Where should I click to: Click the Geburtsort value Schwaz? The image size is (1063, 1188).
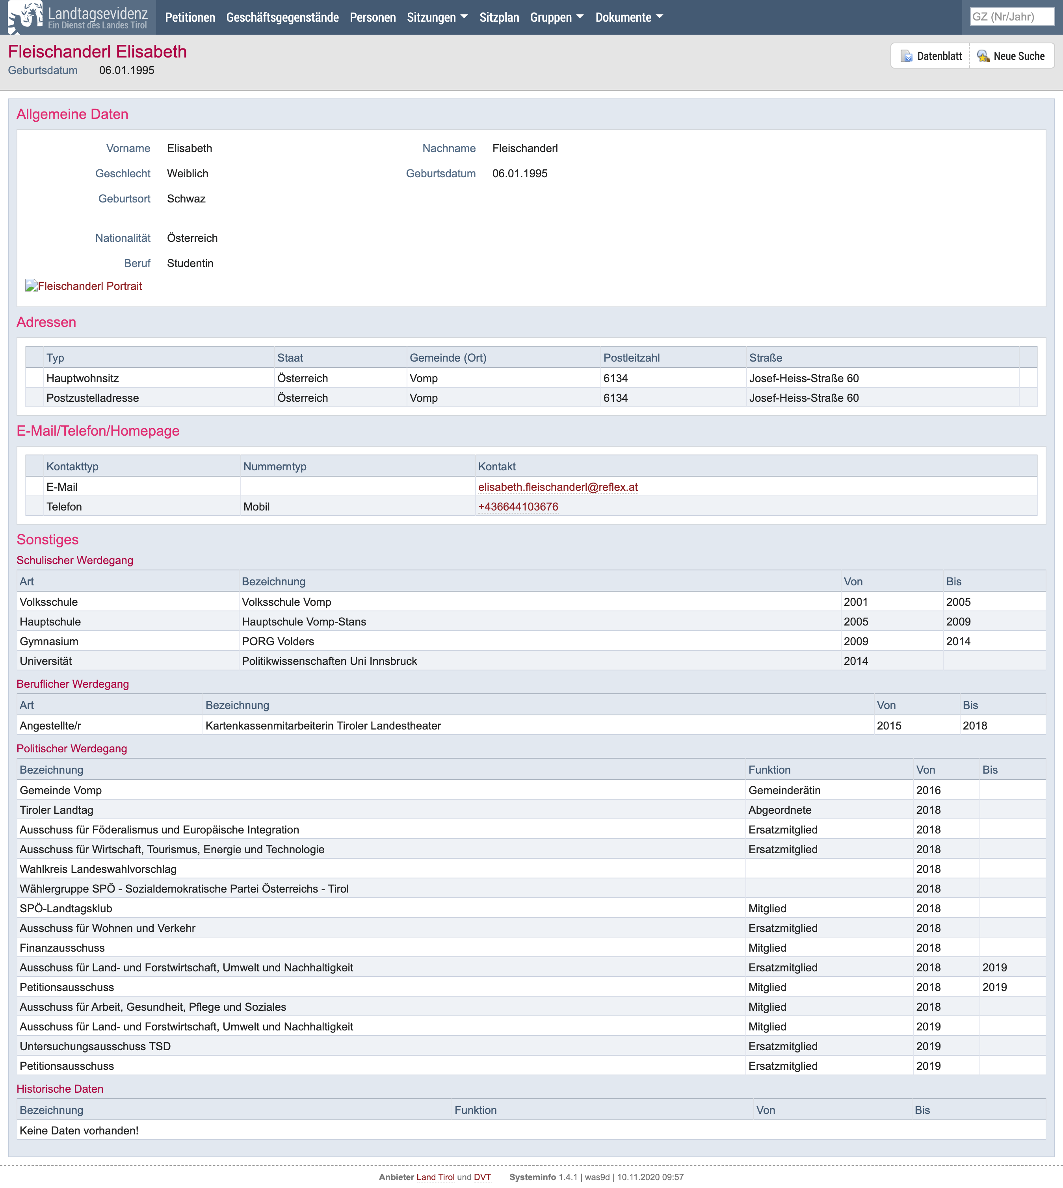pyautogui.click(x=186, y=199)
